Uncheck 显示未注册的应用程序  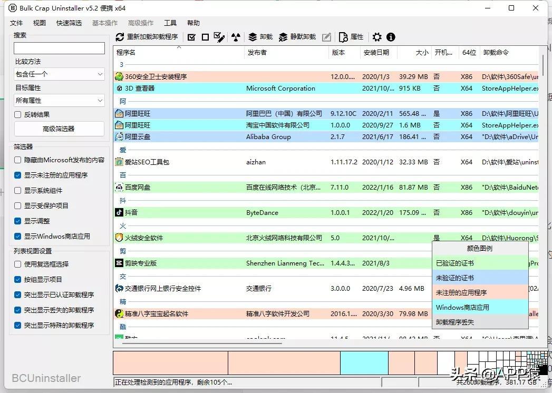17,175
